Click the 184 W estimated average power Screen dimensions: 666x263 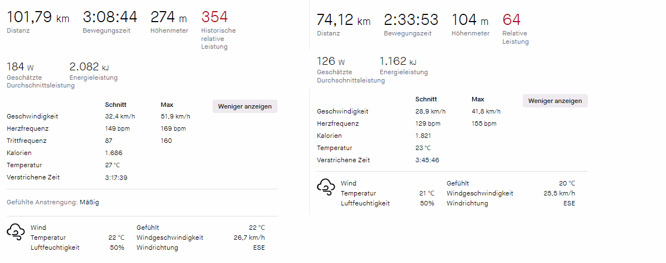click(20, 67)
